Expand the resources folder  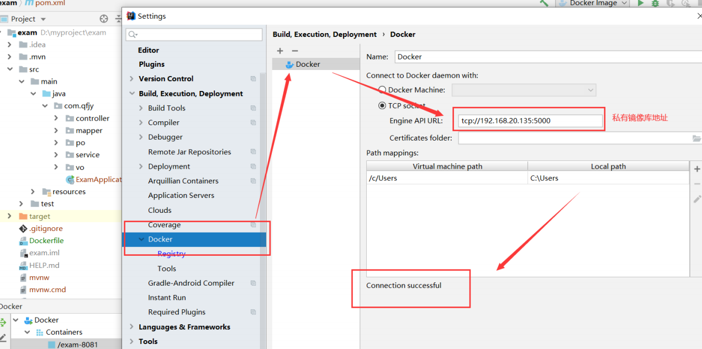tap(33, 192)
